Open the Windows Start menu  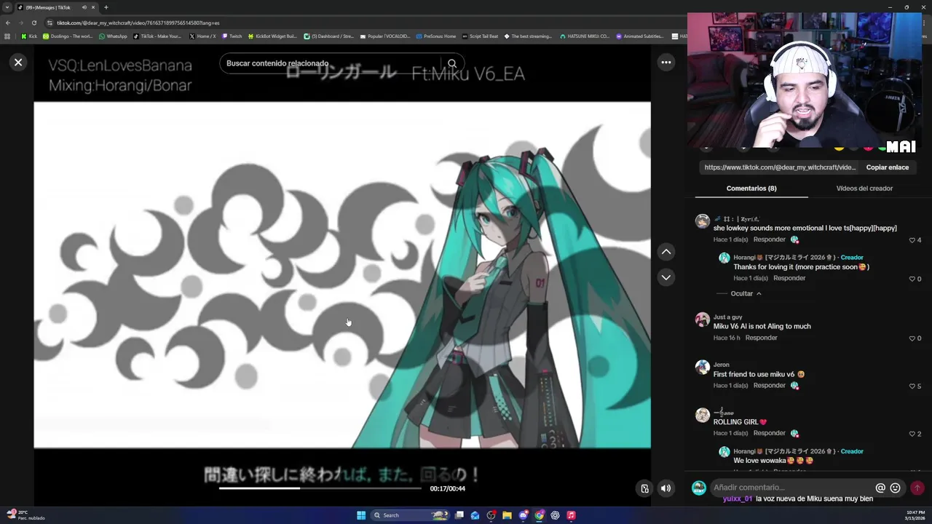[x=361, y=515]
